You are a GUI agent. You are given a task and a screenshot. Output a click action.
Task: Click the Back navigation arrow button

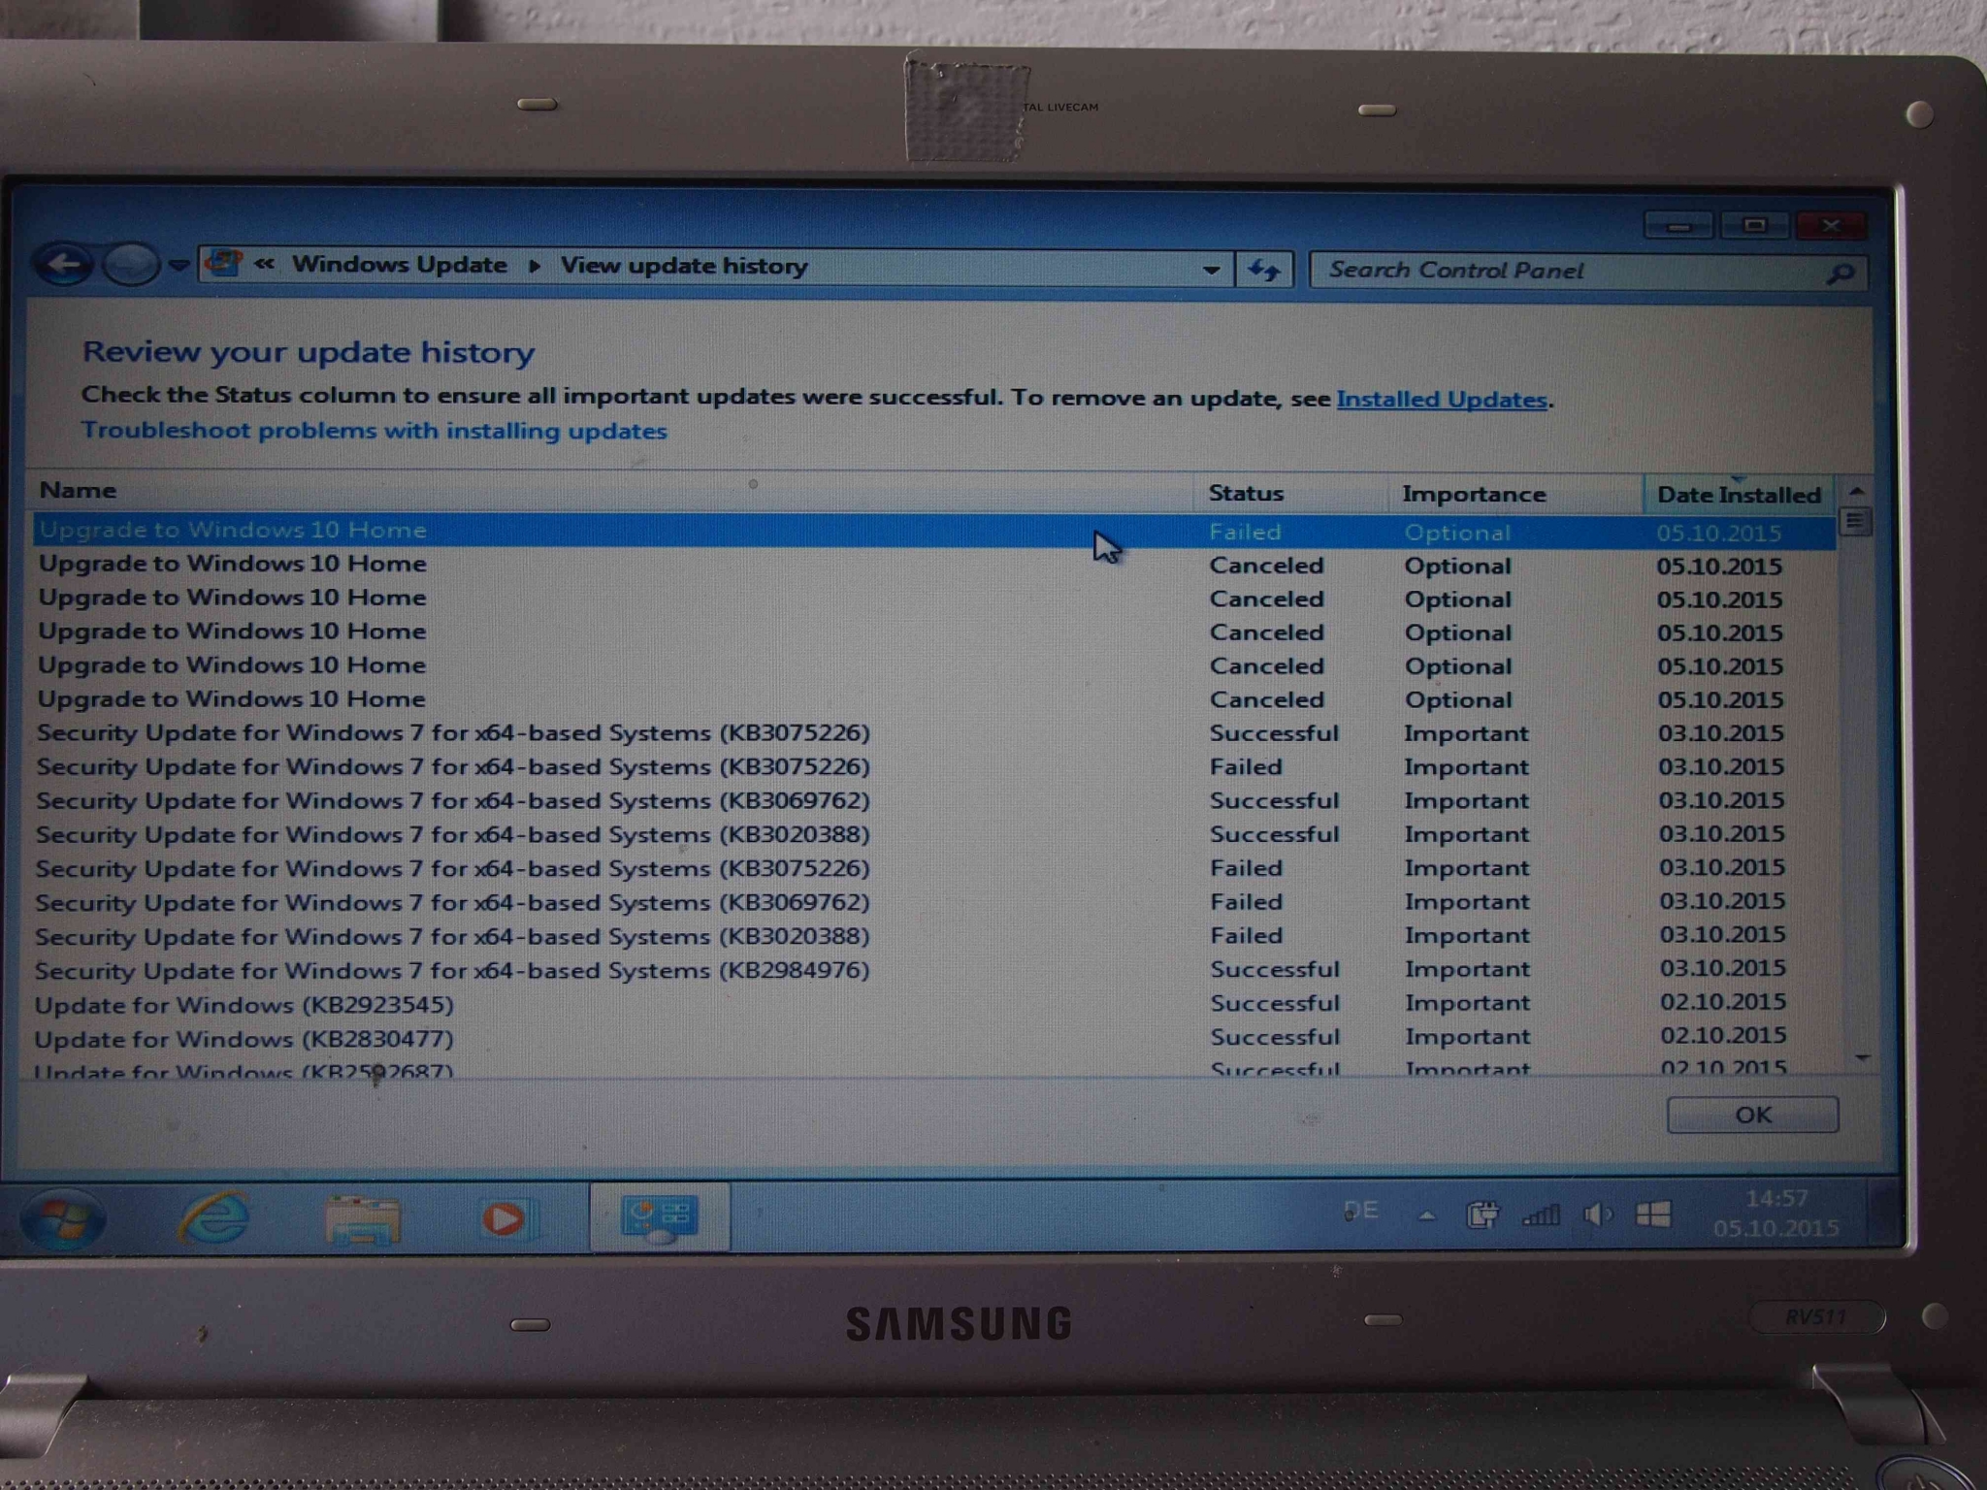coord(63,264)
